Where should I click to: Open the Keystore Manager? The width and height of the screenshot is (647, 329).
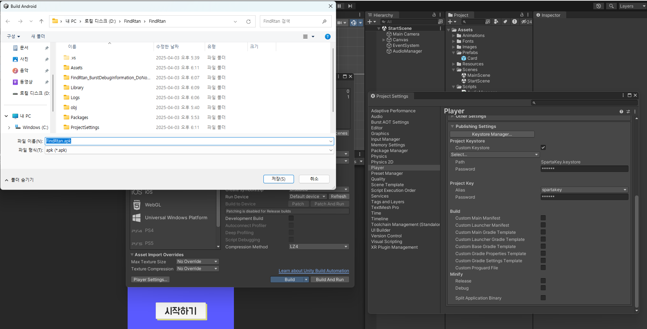pos(492,134)
